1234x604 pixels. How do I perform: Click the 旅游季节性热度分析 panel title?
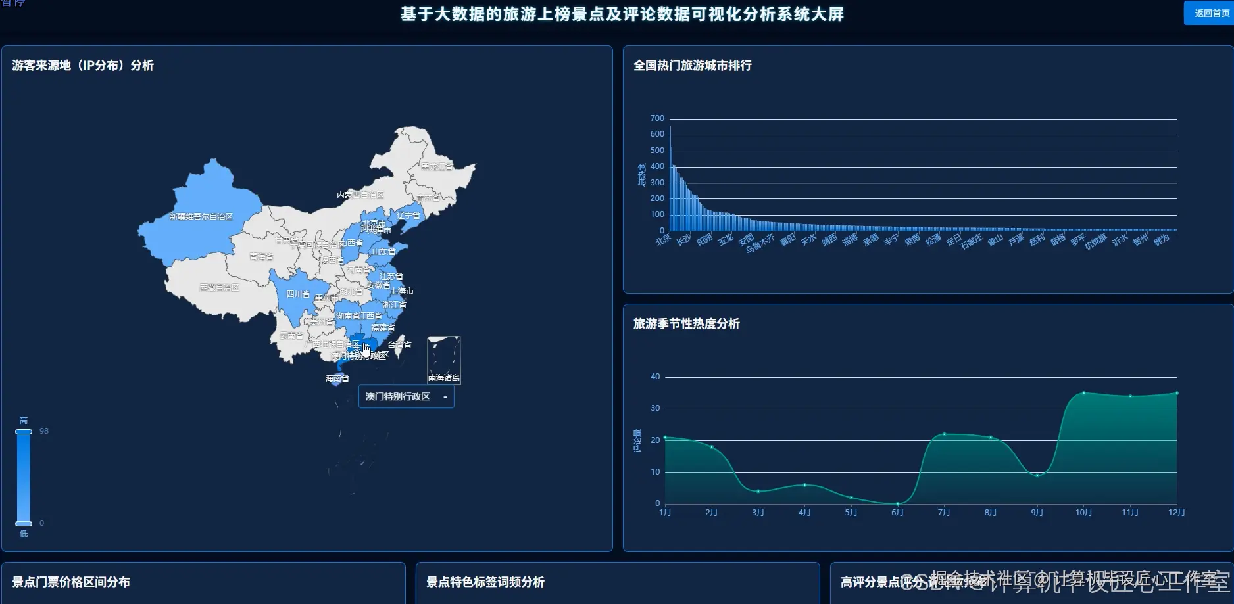pyautogui.click(x=687, y=324)
